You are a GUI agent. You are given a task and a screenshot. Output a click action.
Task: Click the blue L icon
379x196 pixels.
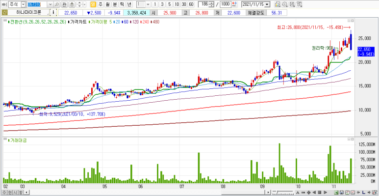[363, 193]
